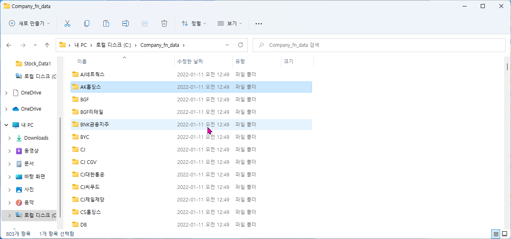Select the CJ제일제당 folder name
Screen dimensions: 511x239
[92, 199]
